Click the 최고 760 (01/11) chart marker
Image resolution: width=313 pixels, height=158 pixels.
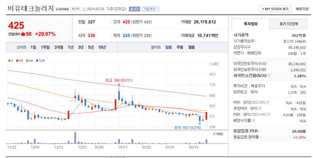point(119,81)
